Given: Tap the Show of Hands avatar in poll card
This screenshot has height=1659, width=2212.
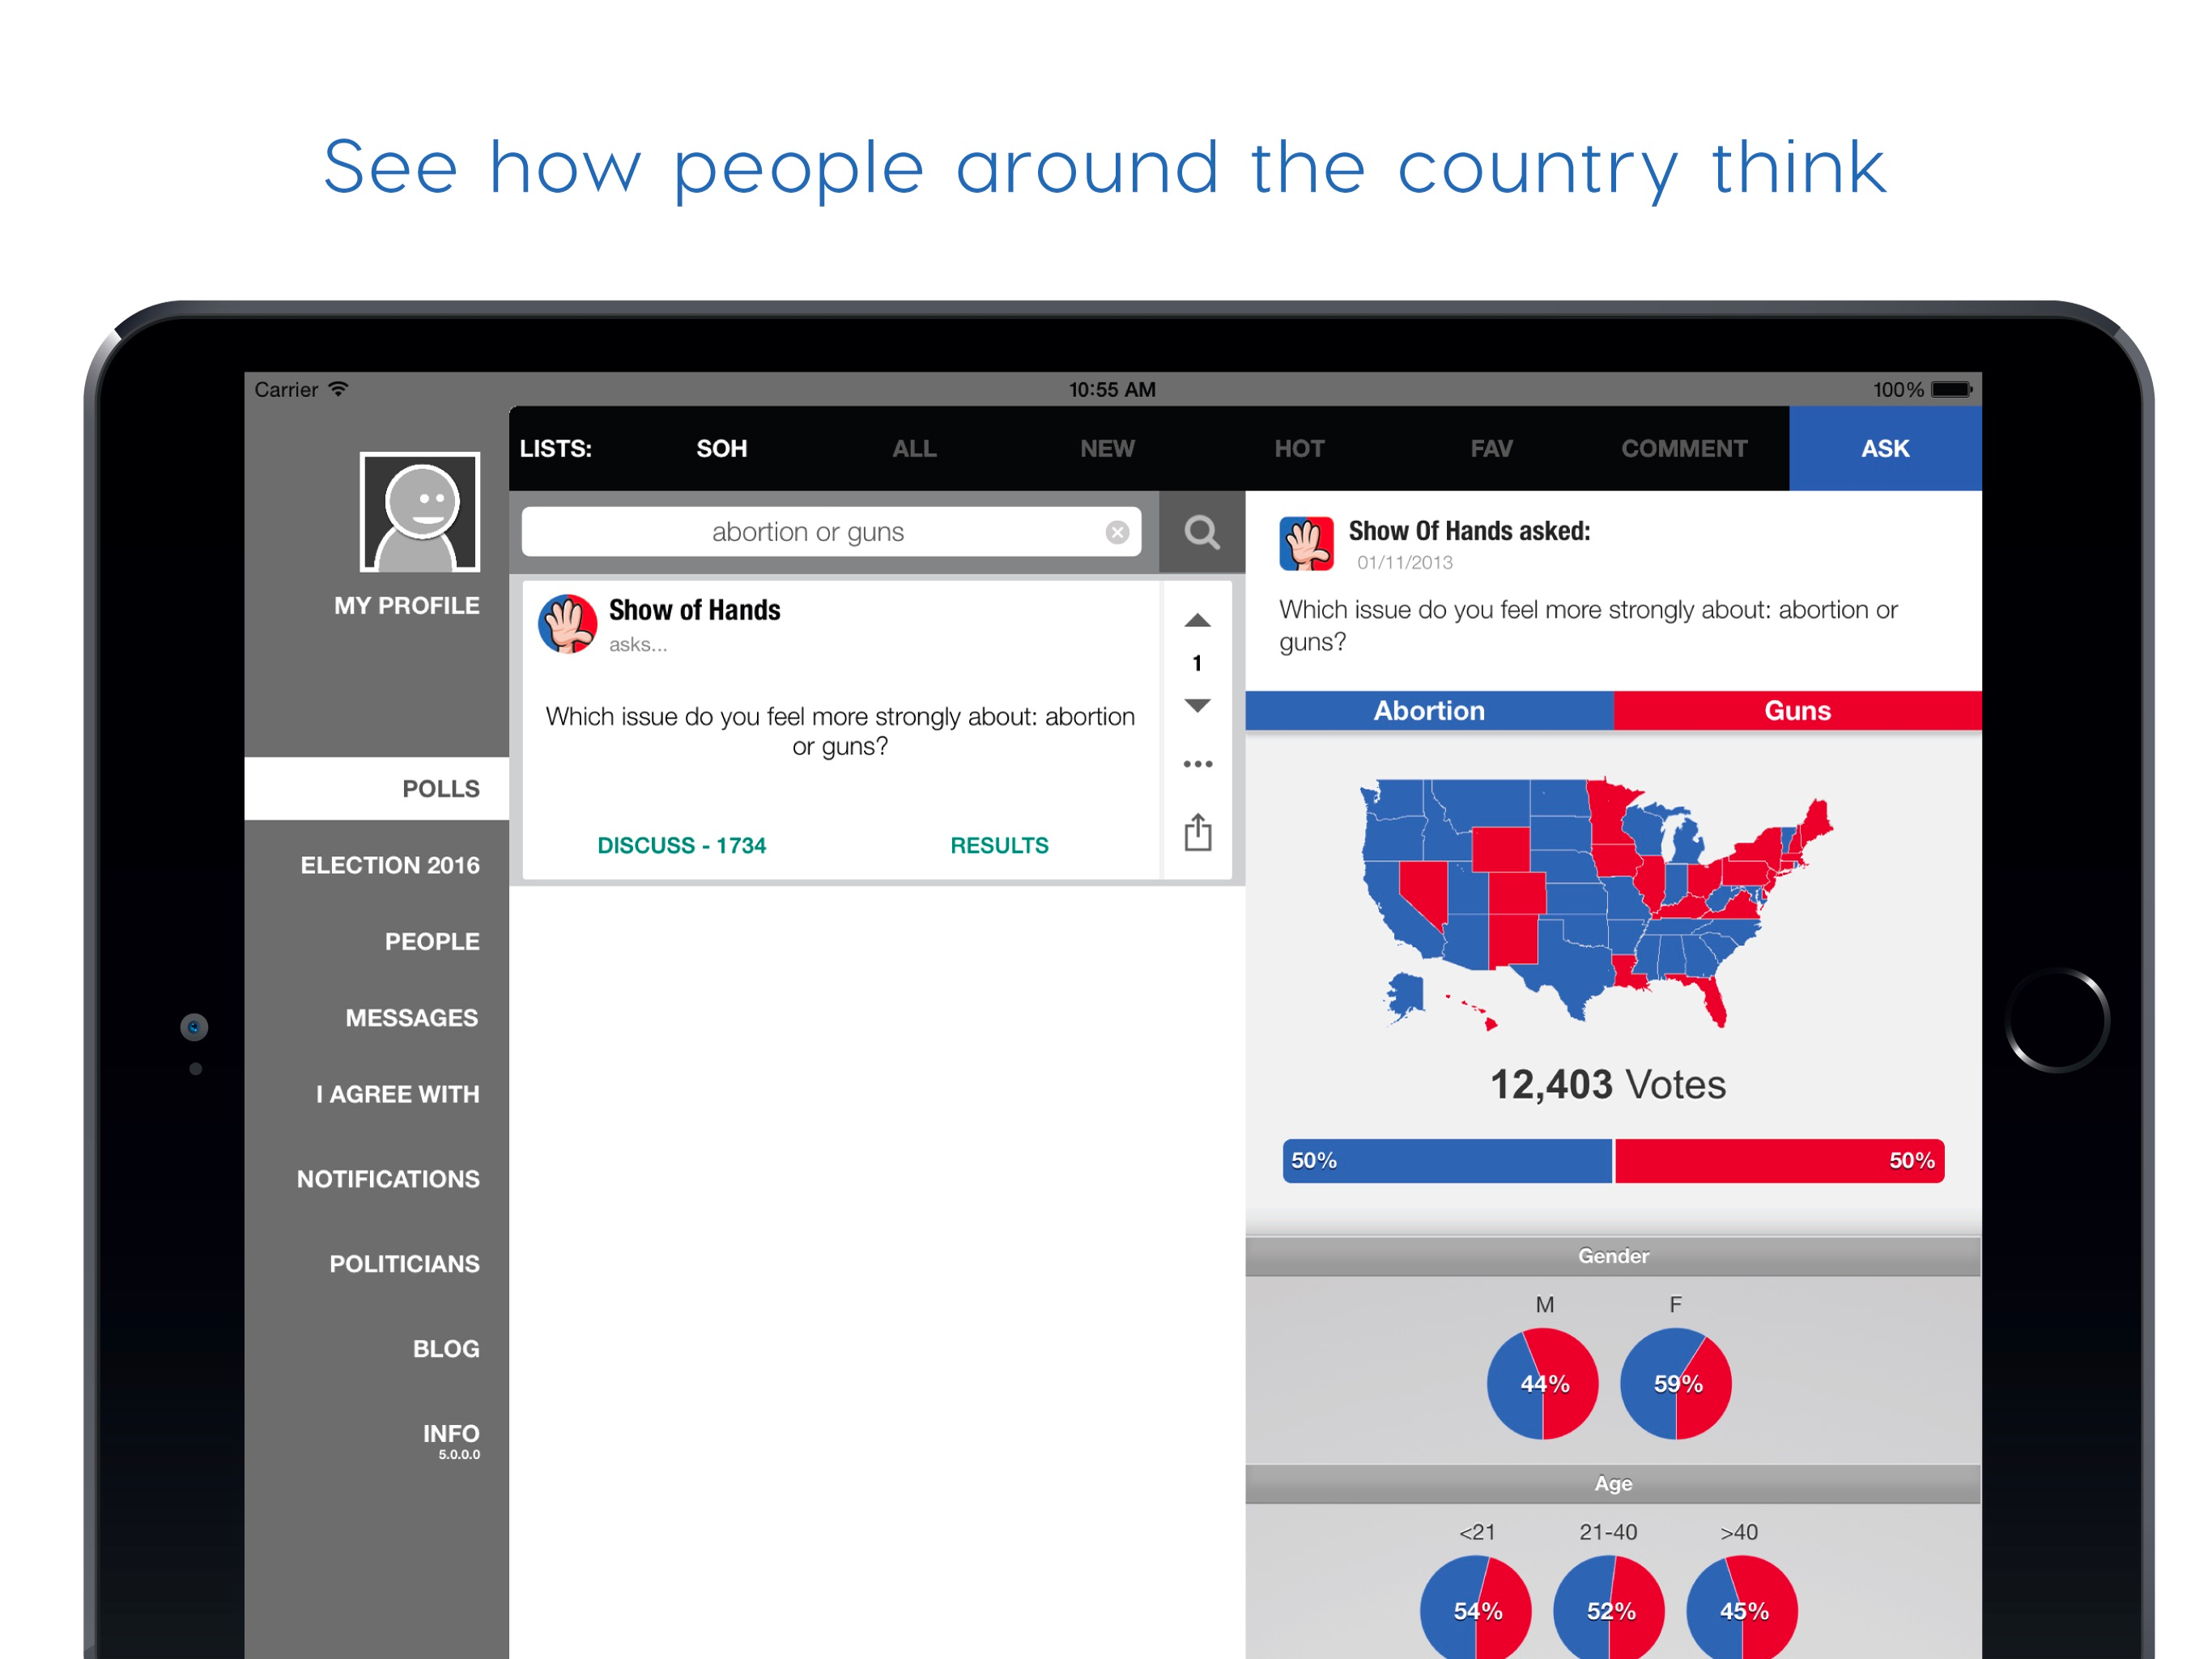Looking at the screenshot, I should 568,624.
